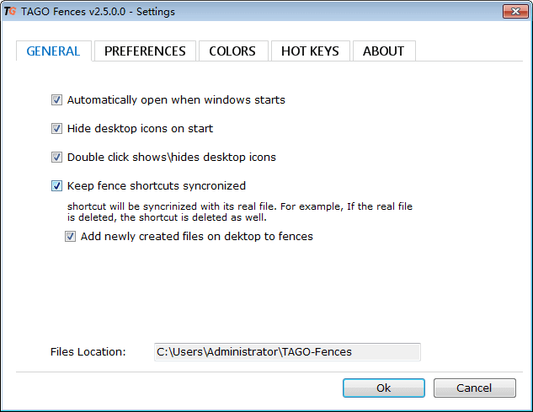This screenshot has height=412, width=533.
Task: Click the TAGO Fences title bar icon
Action: point(11,11)
